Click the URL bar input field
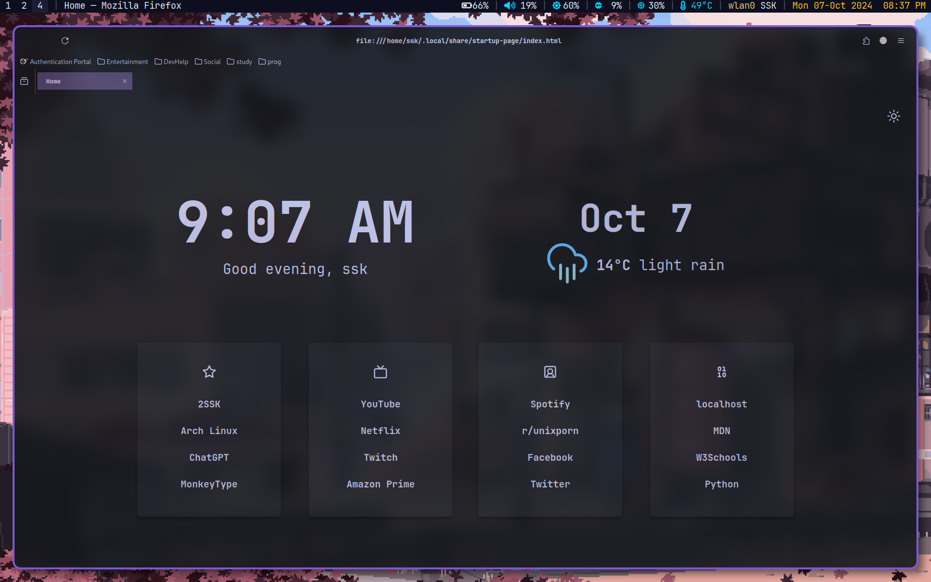 coord(458,41)
